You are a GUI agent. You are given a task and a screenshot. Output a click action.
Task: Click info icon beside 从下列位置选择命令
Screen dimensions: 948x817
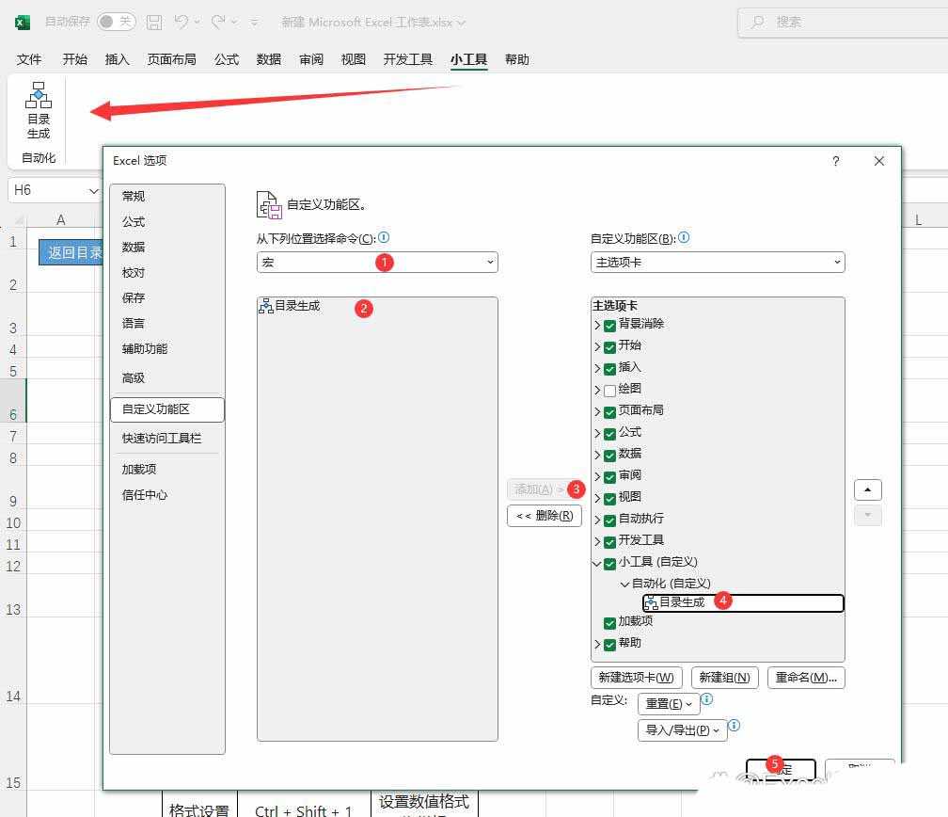coord(384,238)
